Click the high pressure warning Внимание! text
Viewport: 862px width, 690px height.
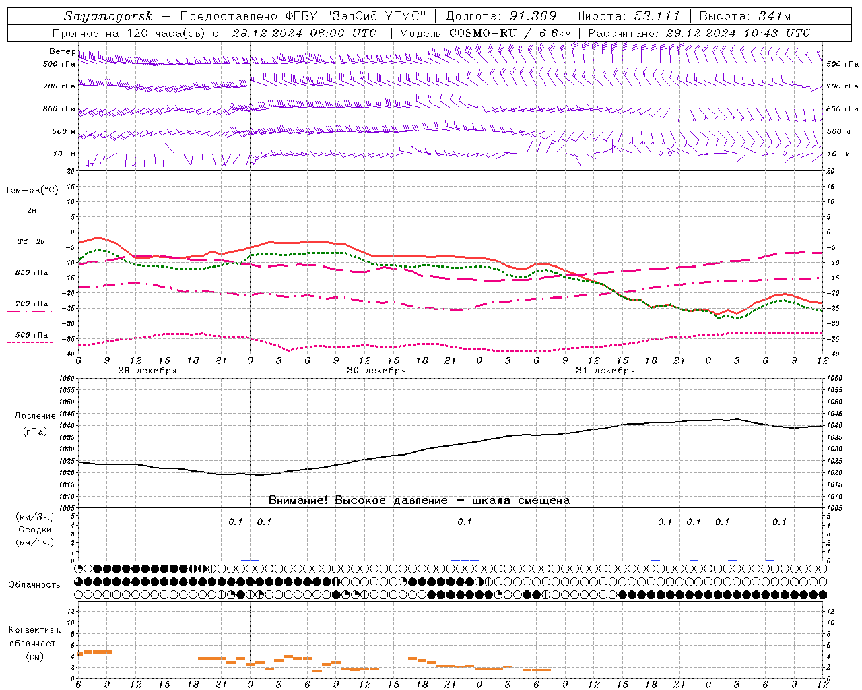420,500
